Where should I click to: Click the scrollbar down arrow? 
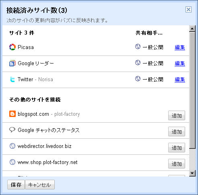pyautogui.click(x=192, y=173)
